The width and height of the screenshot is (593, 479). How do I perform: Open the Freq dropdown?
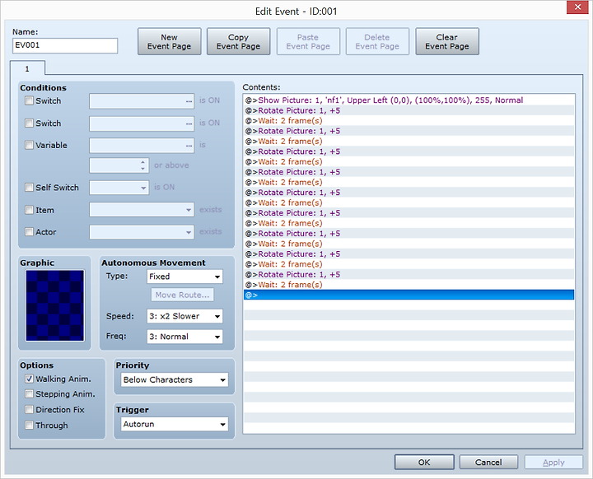(x=184, y=337)
